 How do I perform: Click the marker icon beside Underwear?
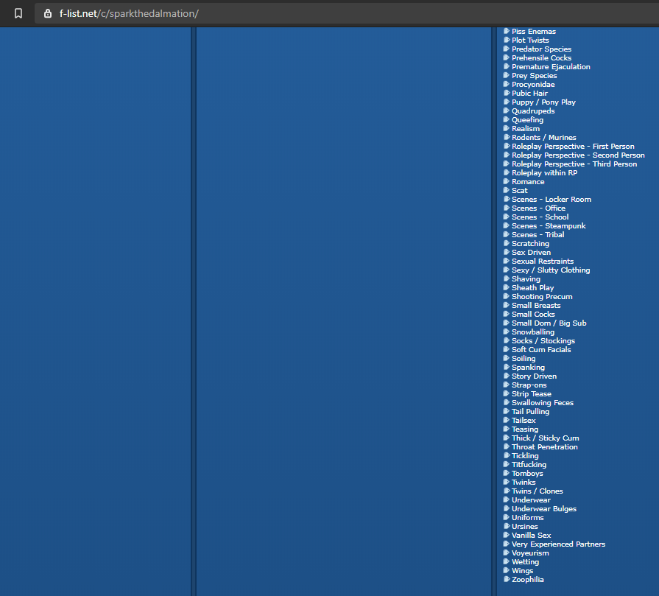[507, 499]
